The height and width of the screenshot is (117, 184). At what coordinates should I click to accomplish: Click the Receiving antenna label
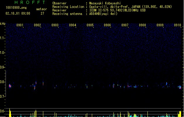point(67,14)
